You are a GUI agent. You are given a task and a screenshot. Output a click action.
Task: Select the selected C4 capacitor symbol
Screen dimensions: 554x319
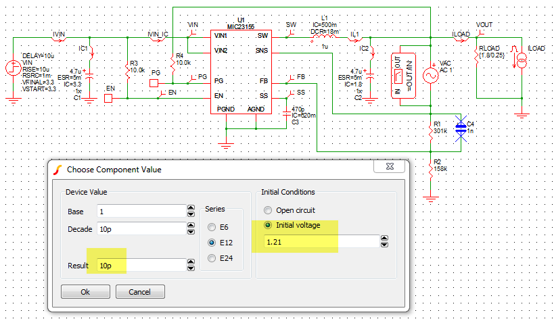point(461,129)
